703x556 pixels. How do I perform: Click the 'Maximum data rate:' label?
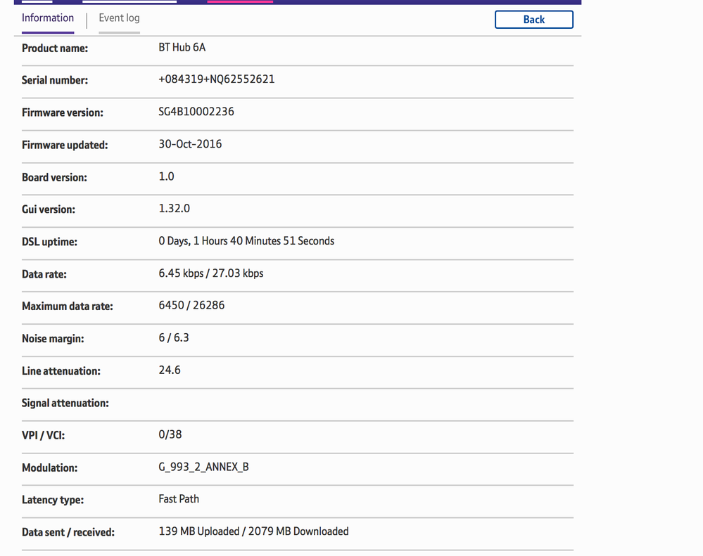coord(68,306)
